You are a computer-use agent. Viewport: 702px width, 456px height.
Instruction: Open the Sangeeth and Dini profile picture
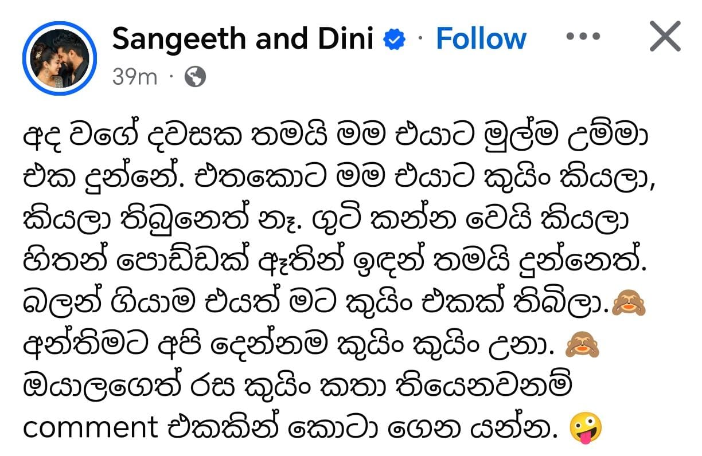point(59,58)
